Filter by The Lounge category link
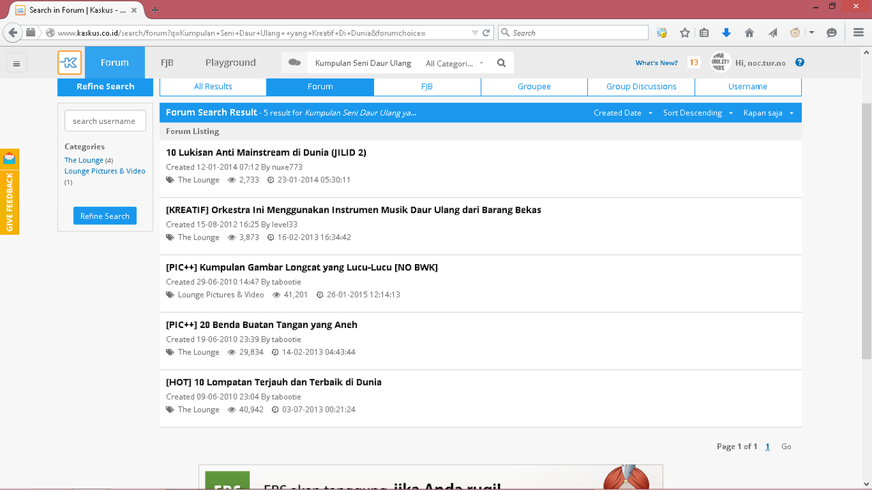872x490 pixels. (84, 161)
